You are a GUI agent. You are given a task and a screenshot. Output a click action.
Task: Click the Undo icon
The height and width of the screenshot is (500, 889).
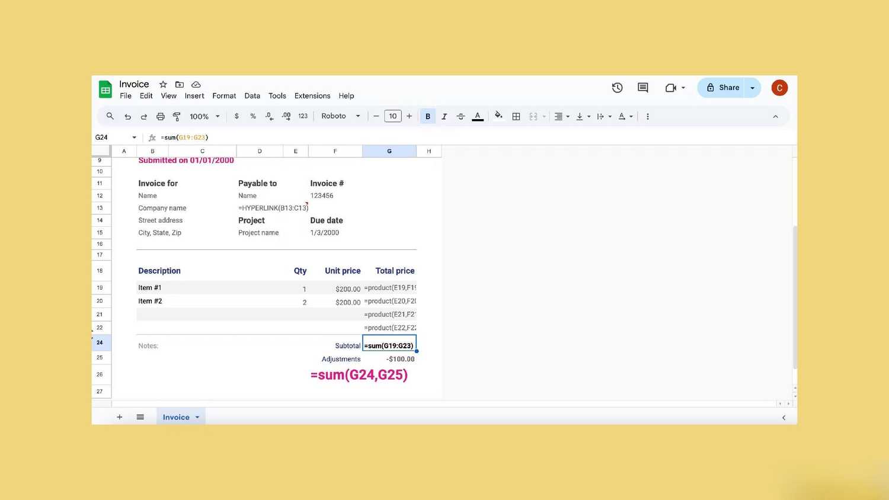[127, 116]
